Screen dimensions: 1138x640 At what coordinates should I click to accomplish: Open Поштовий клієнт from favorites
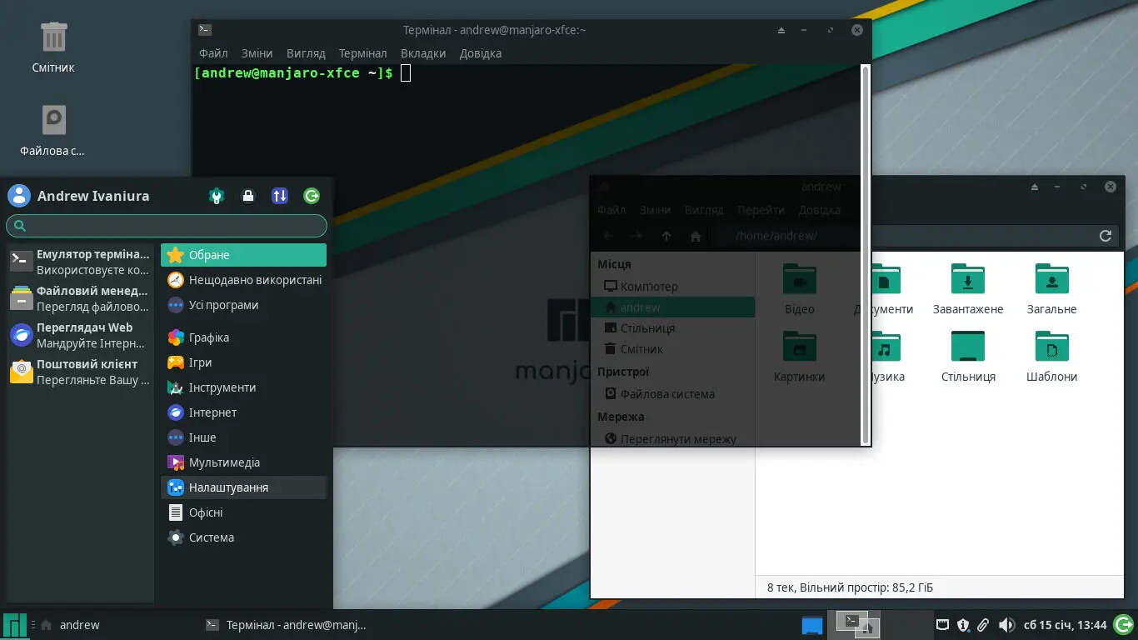80,372
